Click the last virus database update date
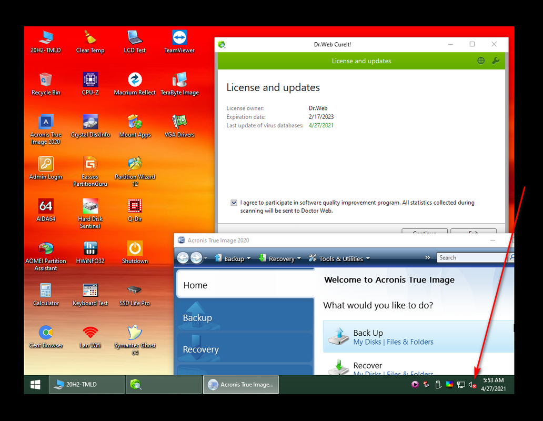This screenshot has width=543, height=421. click(321, 125)
